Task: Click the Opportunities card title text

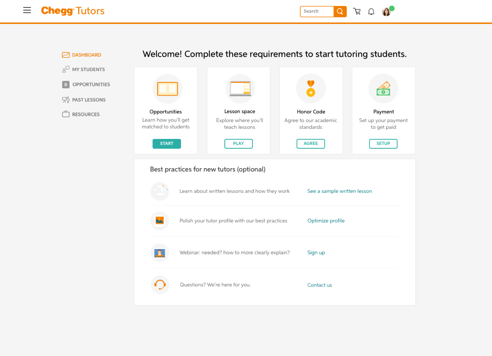Action: 166,112
